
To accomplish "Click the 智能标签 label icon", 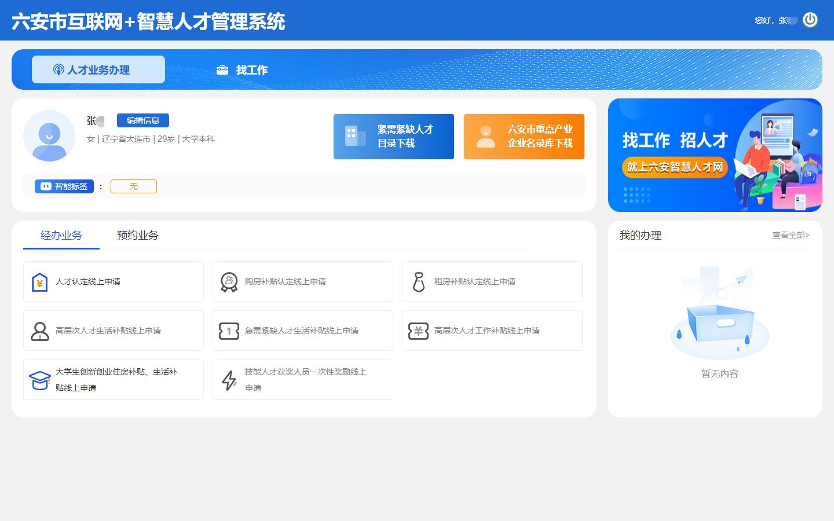I will point(46,186).
